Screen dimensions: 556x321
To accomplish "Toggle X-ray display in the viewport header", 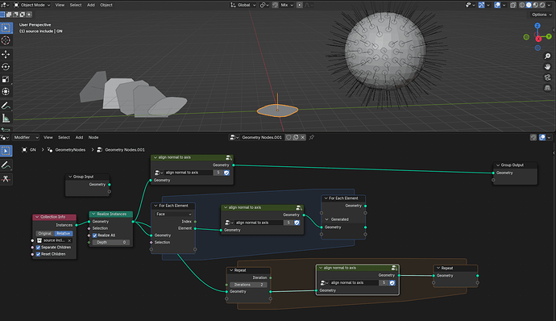I will tap(513, 5).
